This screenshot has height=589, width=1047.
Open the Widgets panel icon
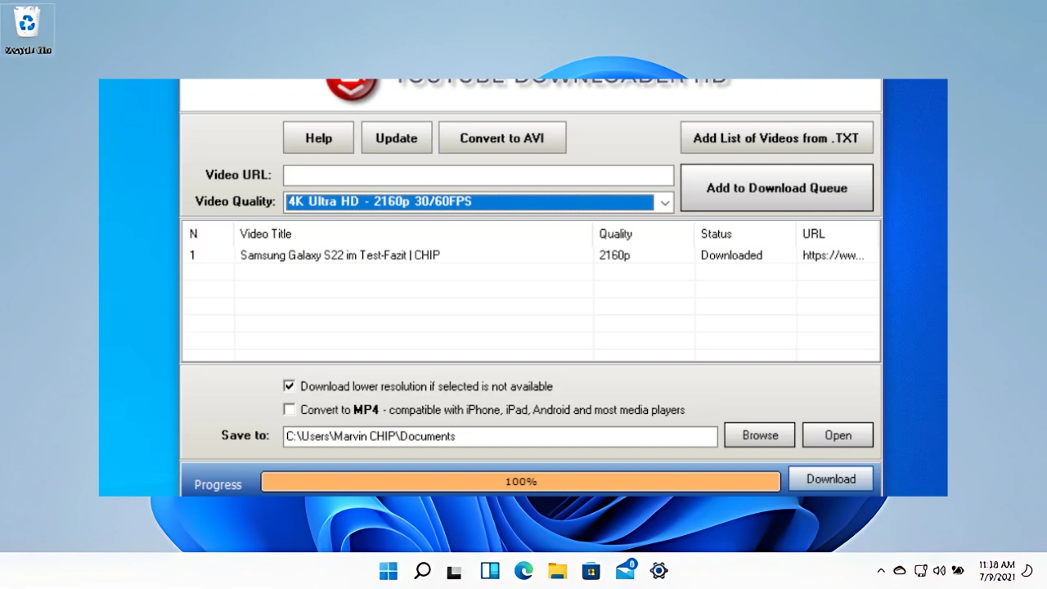click(490, 571)
